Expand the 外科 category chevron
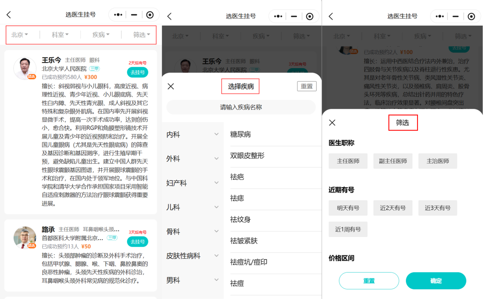This screenshot has width=485, height=299. coord(216,158)
